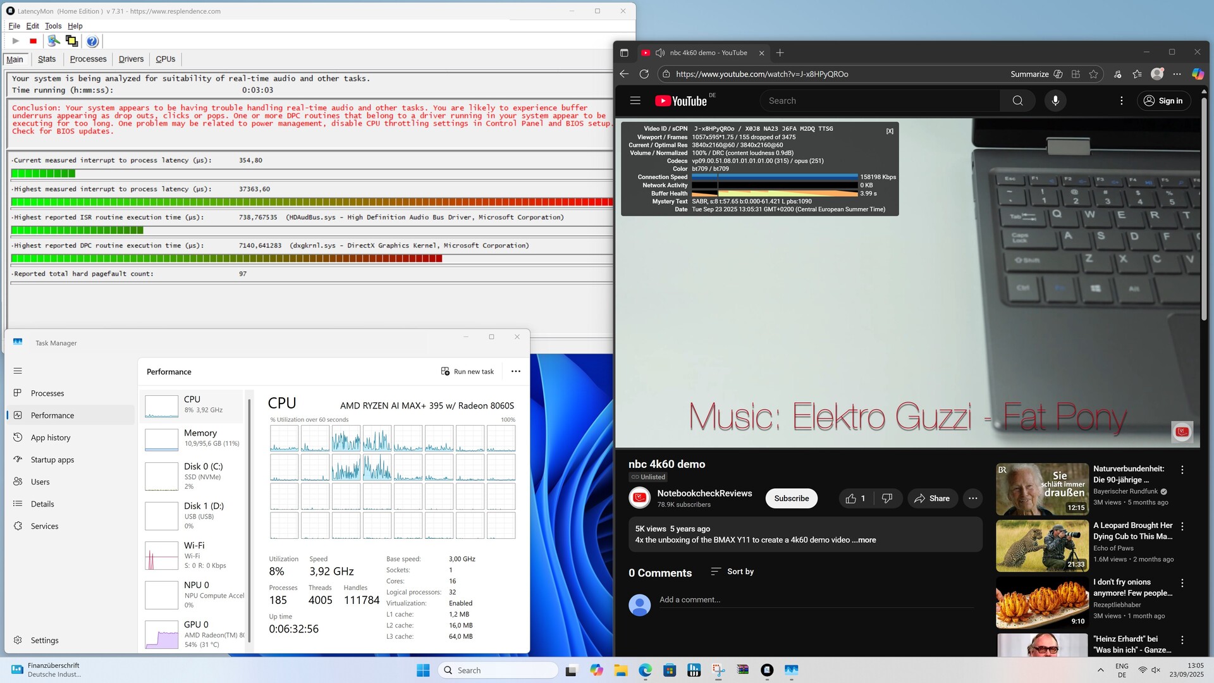Viewport: 1214px width, 683px height.
Task: Click the YouTube voice search microphone
Action: [1055, 101]
